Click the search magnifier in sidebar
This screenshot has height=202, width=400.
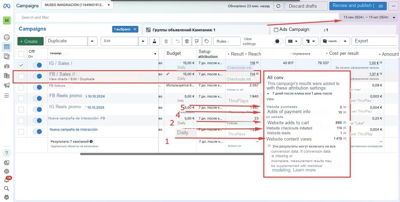pos(7,188)
